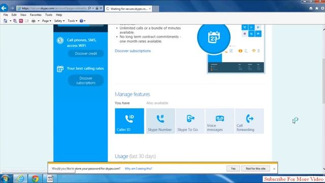Select the Call forwarding feature tile
The width and height of the screenshot is (325, 183).
pos(249,121)
